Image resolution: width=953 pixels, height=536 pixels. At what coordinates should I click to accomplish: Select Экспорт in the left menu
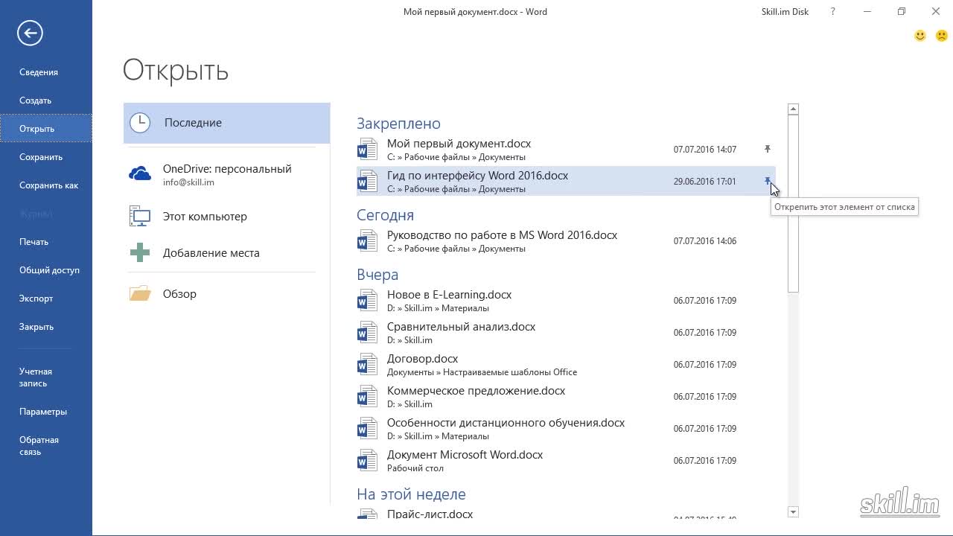(46, 299)
